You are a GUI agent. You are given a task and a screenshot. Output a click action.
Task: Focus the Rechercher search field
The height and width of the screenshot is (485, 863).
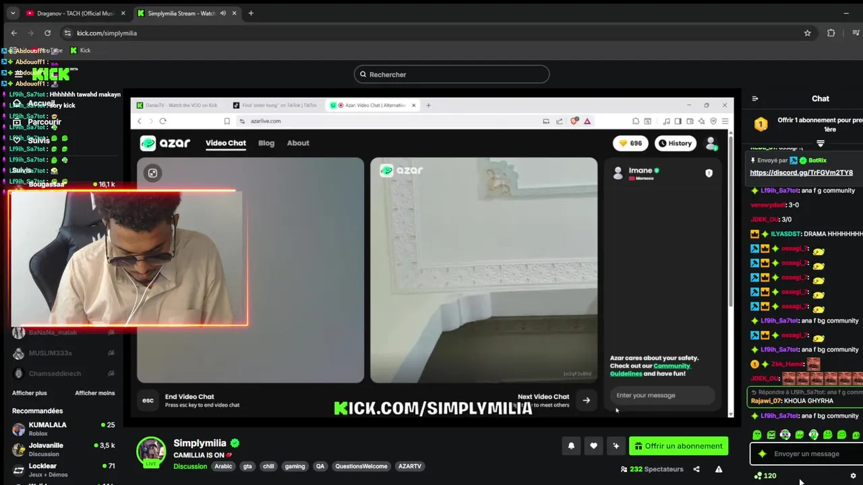pyautogui.click(x=452, y=74)
